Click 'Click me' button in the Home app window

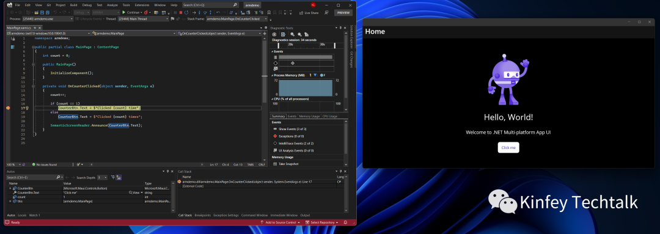[508, 148]
